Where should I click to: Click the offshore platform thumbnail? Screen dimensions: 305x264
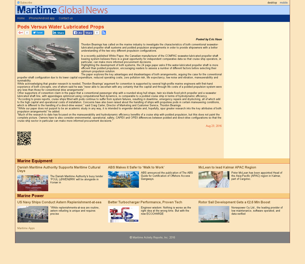123,179
